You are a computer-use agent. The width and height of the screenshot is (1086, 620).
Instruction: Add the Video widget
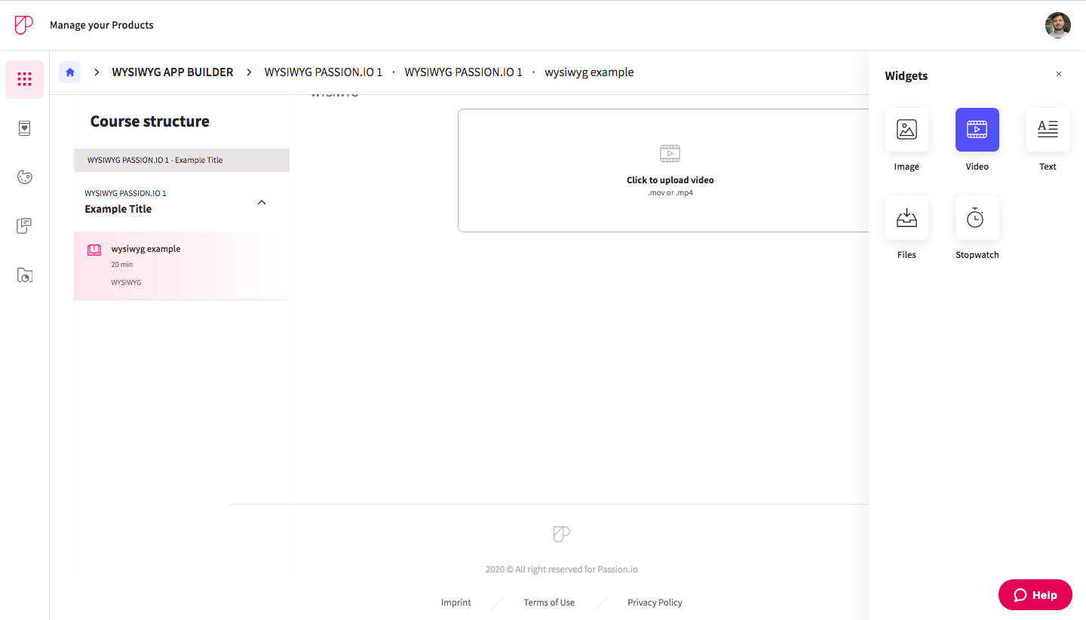(x=977, y=130)
